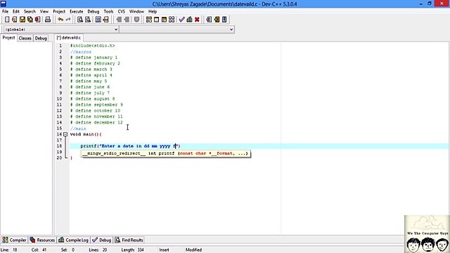Image resolution: width=450 pixels, height=253 pixels.
Task: Click the 'Modified' status bar entry
Action: (194, 250)
